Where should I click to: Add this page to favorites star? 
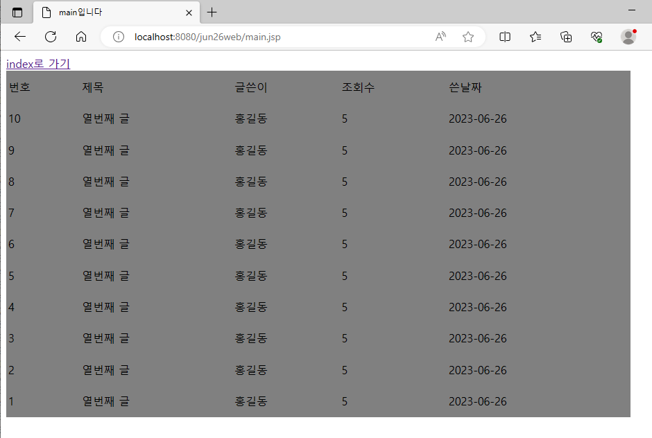tap(467, 37)
